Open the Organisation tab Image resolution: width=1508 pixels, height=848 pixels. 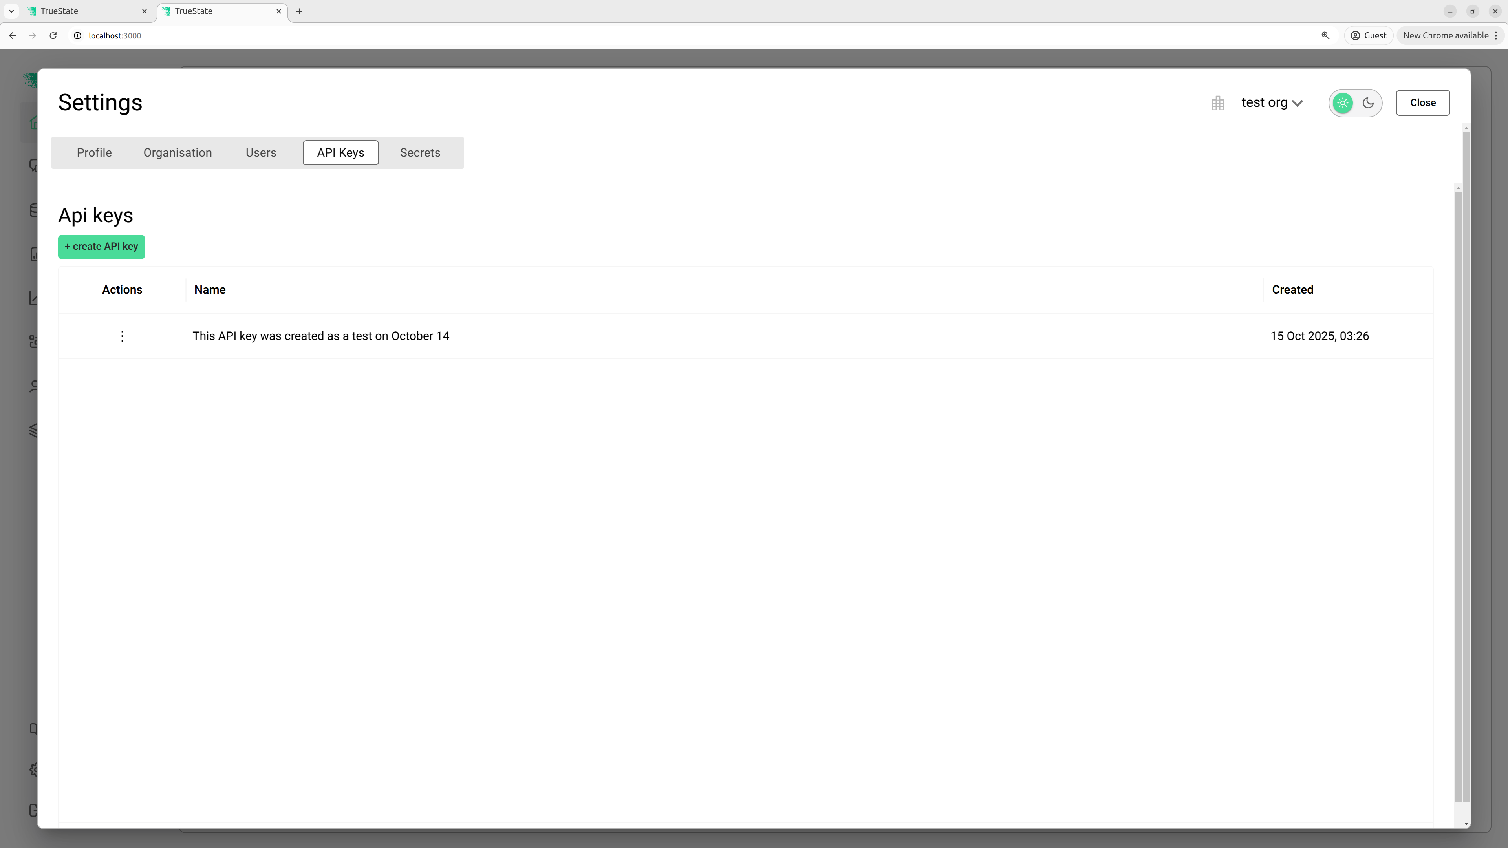coord(178,153)
